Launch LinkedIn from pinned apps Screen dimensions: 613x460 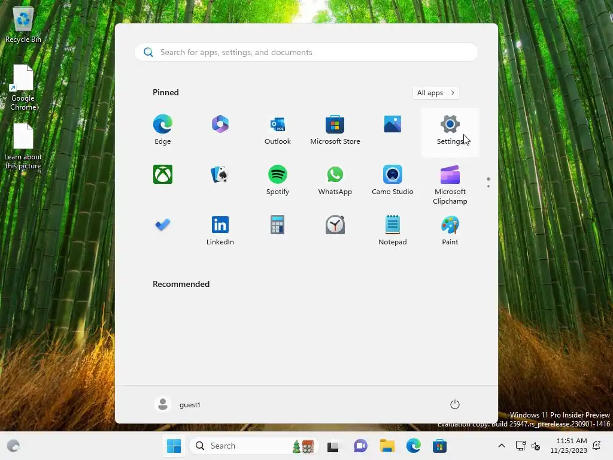pos(220,230)
